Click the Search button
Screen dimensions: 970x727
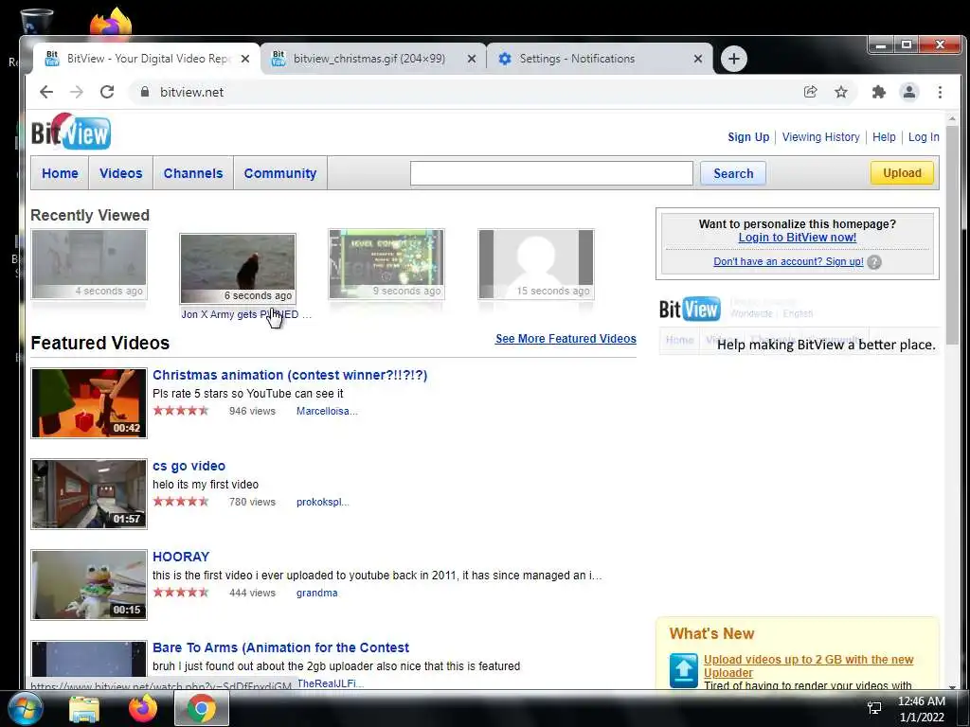[x=733, y=174]
